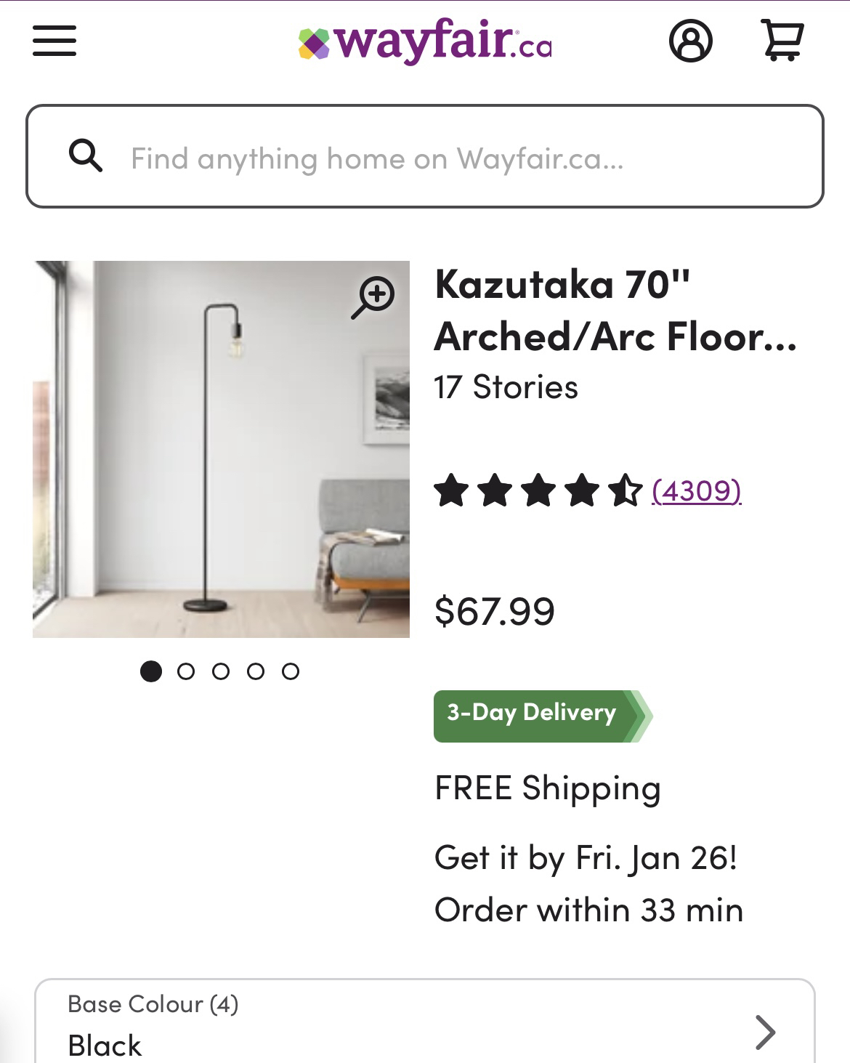Open the 17 Stories brand link
Screen dimensions: 850x1063
506,387
